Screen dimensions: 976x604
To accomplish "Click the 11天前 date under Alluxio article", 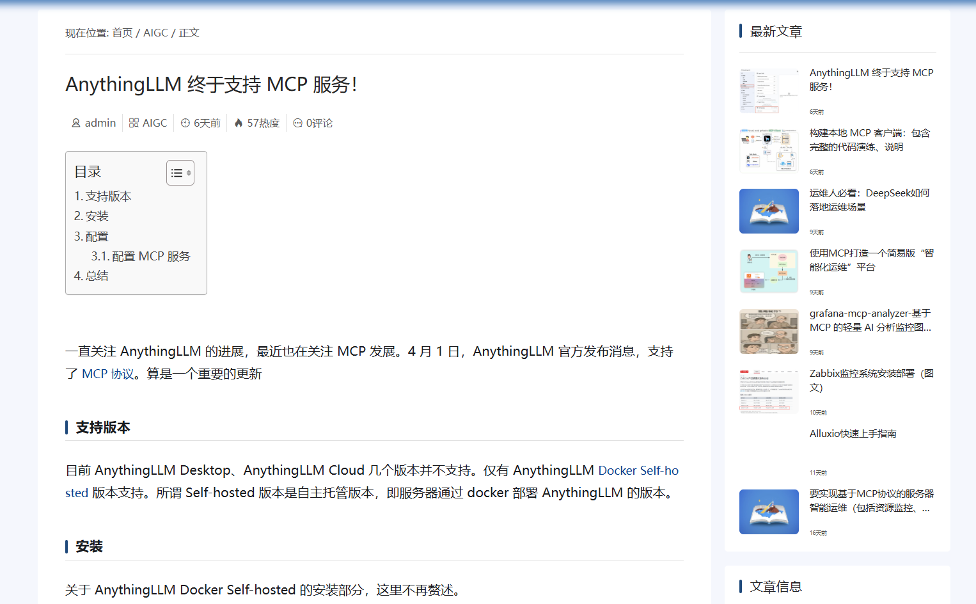I will pyautogui.click(x=818, y=473).
